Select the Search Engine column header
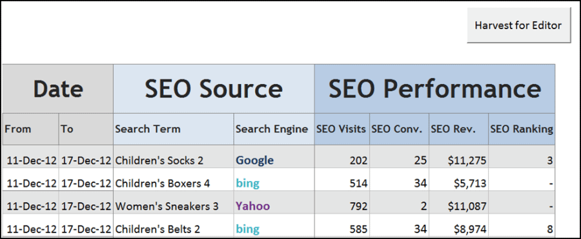 (x=274, y=129)
